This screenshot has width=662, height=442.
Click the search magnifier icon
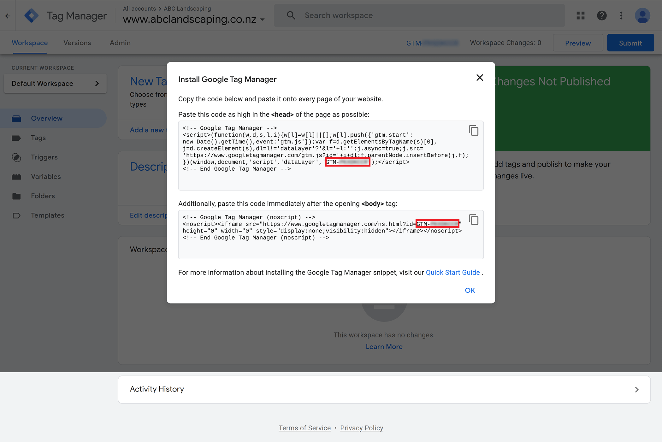coord(291,15)
